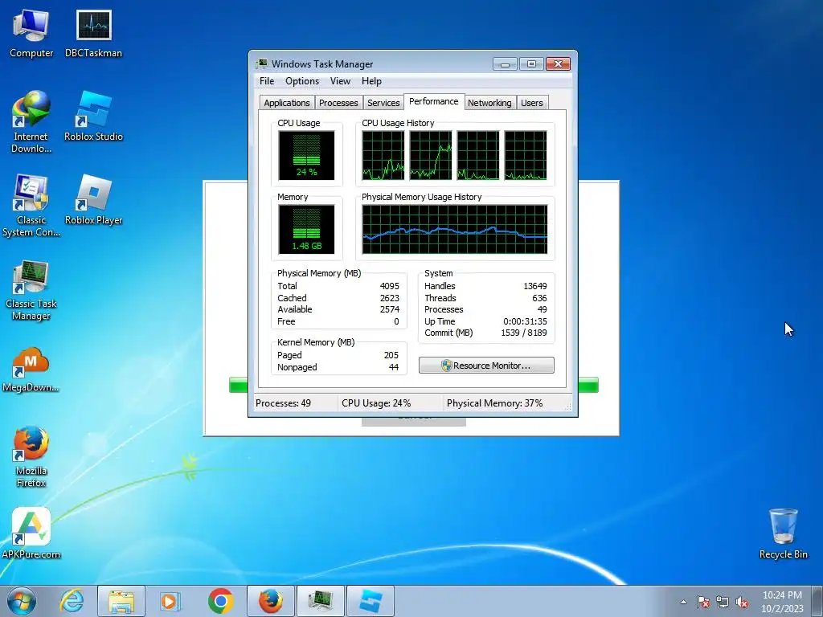823x617 pixels.
Task: Open the Action Center flag icon
Action: [703, 602]
